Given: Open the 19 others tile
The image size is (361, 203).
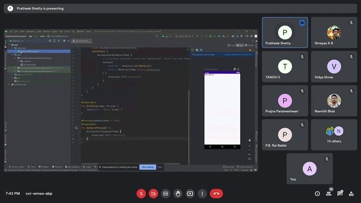Looking at the screenshot, I should click(x=334, y=135).
